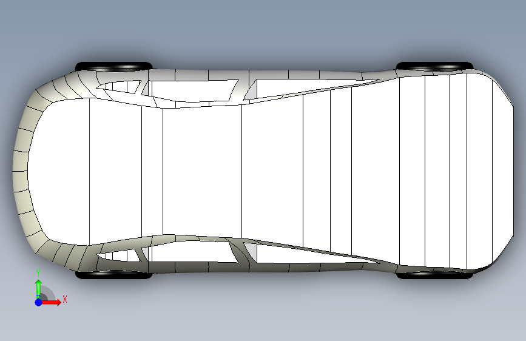Click the green Y axis arrow of the triad
Screen dimensions: 526x341
pyautogui.click(x=39, y=289)
